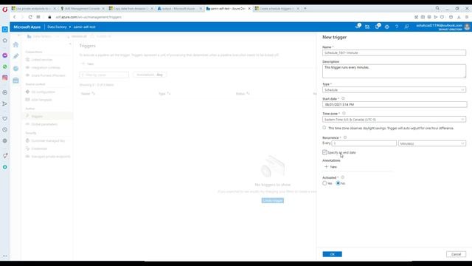472x266 pixels.
Task: Open Instagram in Opera sidebar
Action: [5, 78]
